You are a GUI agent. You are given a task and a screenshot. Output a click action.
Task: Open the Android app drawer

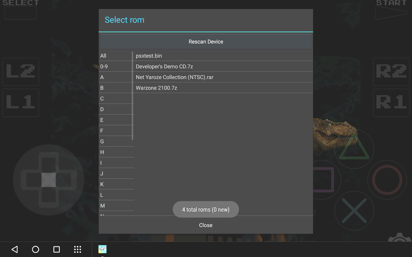77,249
